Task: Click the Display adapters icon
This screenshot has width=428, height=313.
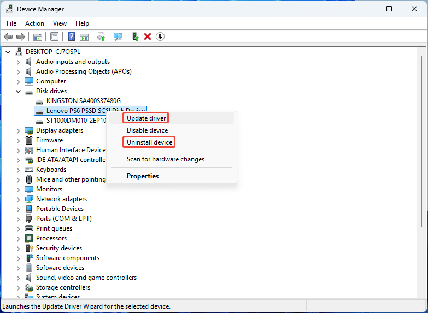Action: coord(29,130)
